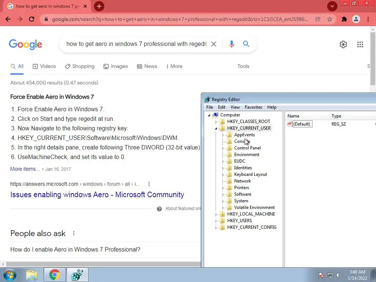Click the About featured snippets help icon
Screen dimensions: 376x282
[159, 209]
